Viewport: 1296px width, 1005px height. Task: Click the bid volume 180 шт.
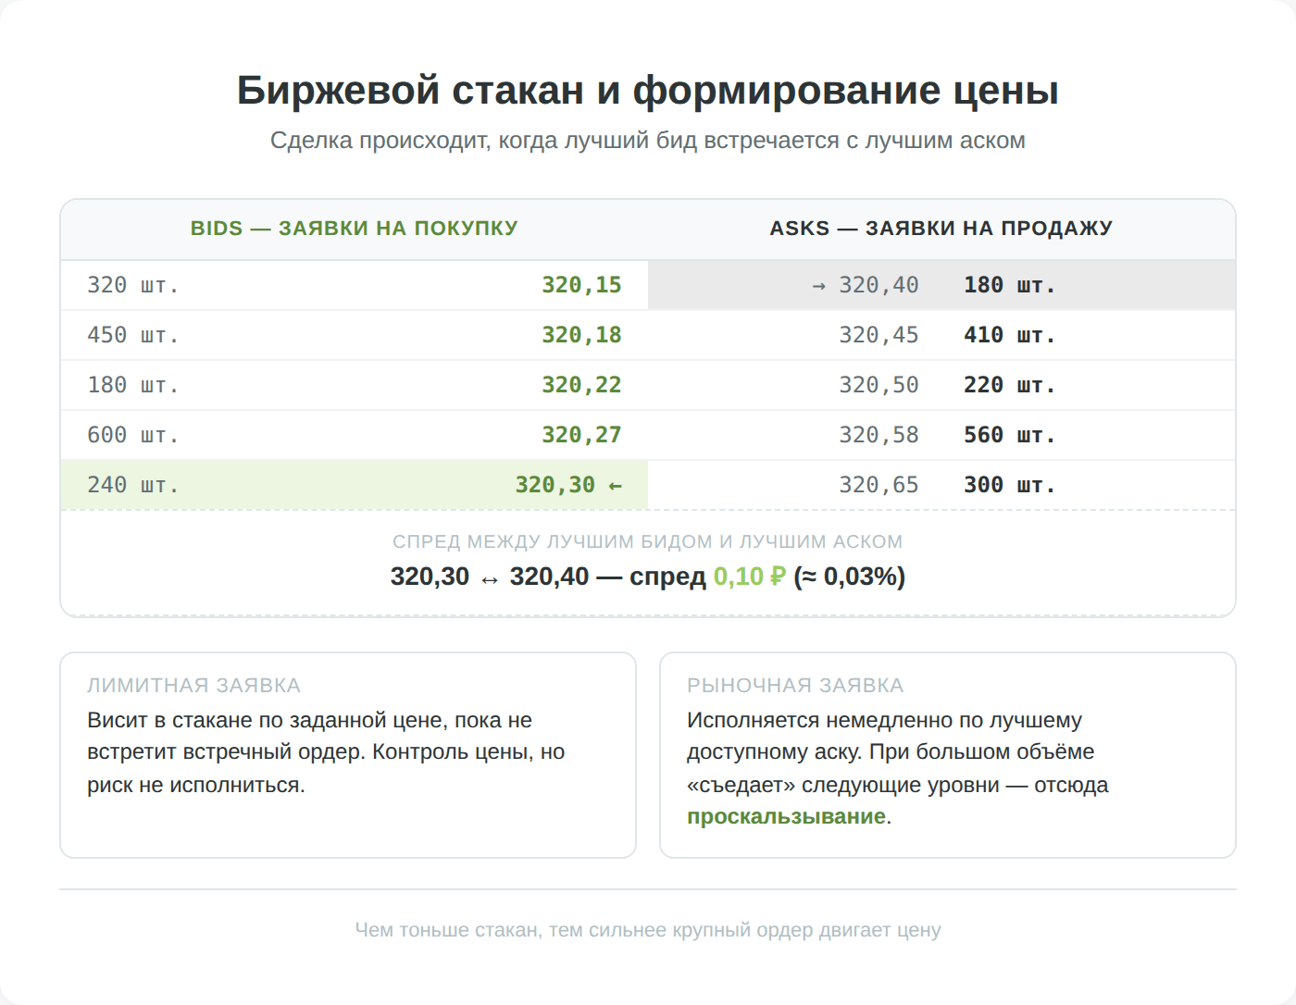(x=133, y=385)
